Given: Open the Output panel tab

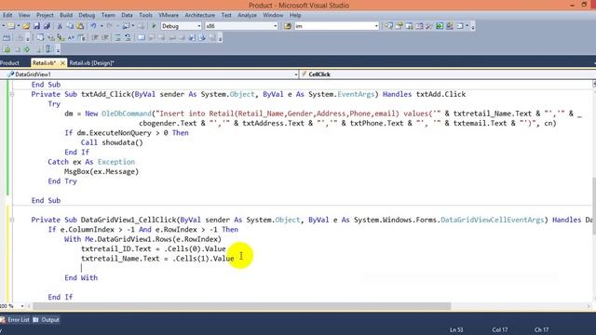Looking at the screenshot, I should pos(50,320).
